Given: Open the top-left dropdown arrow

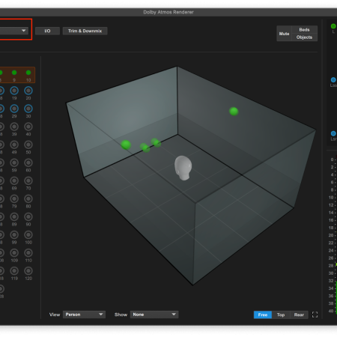Looking at the screenshot, I should pyautogui.click(x=23, y=31).
